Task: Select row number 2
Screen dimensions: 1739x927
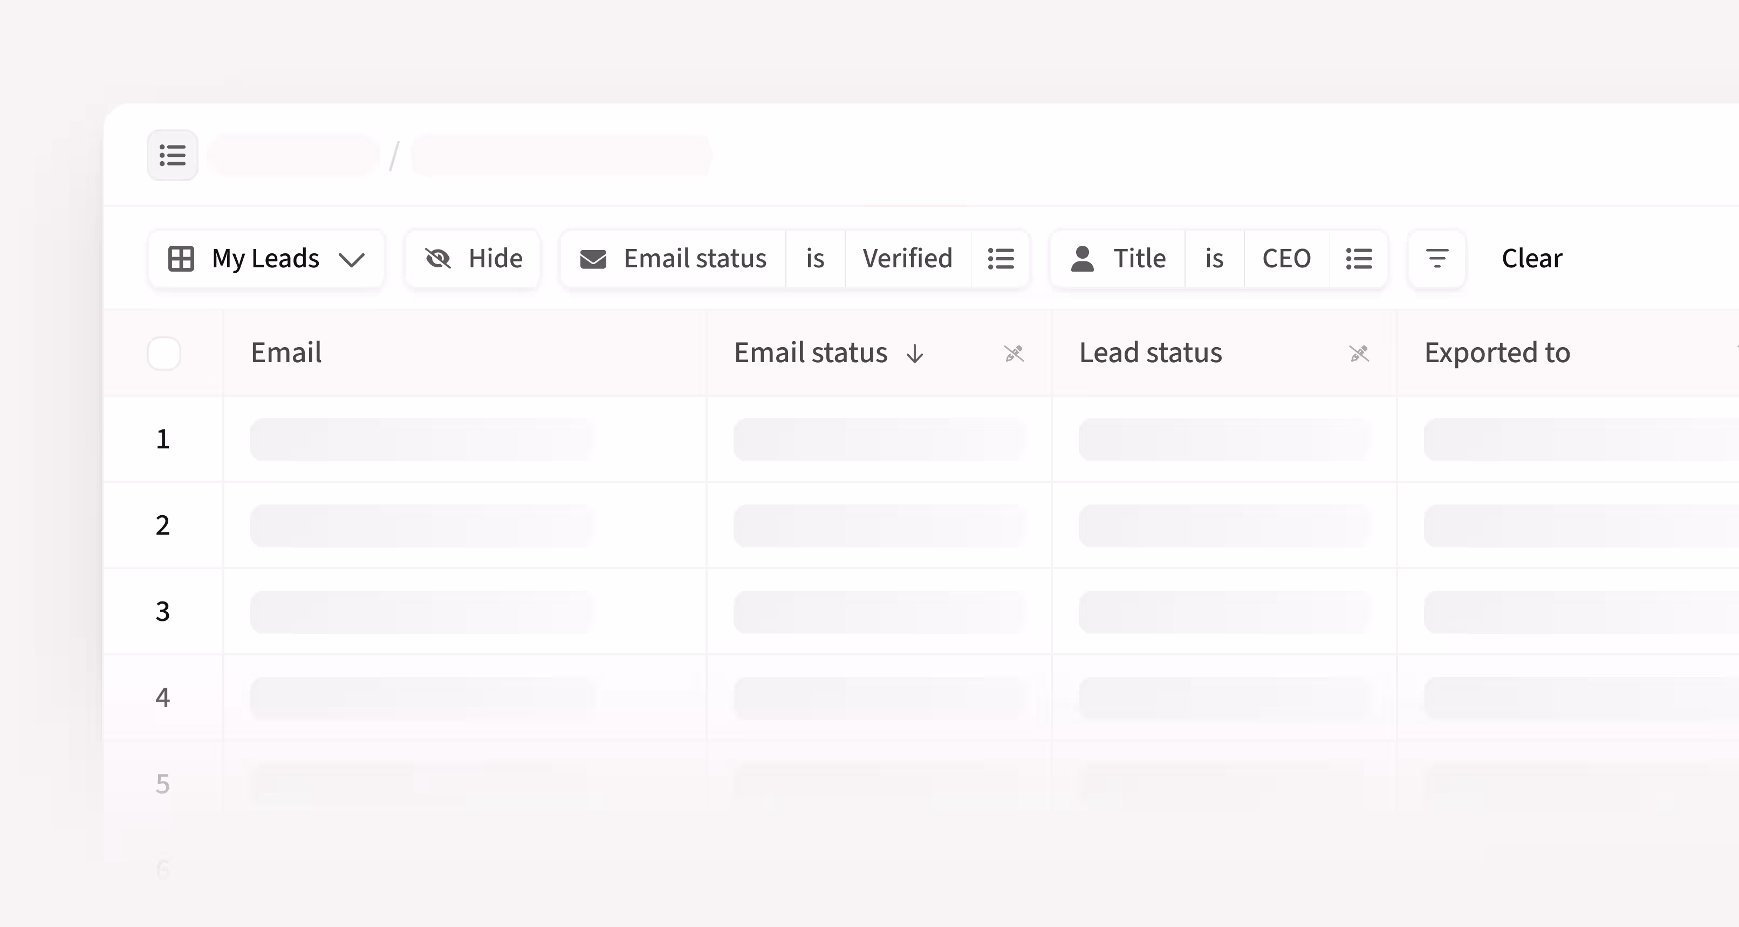Action: (x=163, y=525)
